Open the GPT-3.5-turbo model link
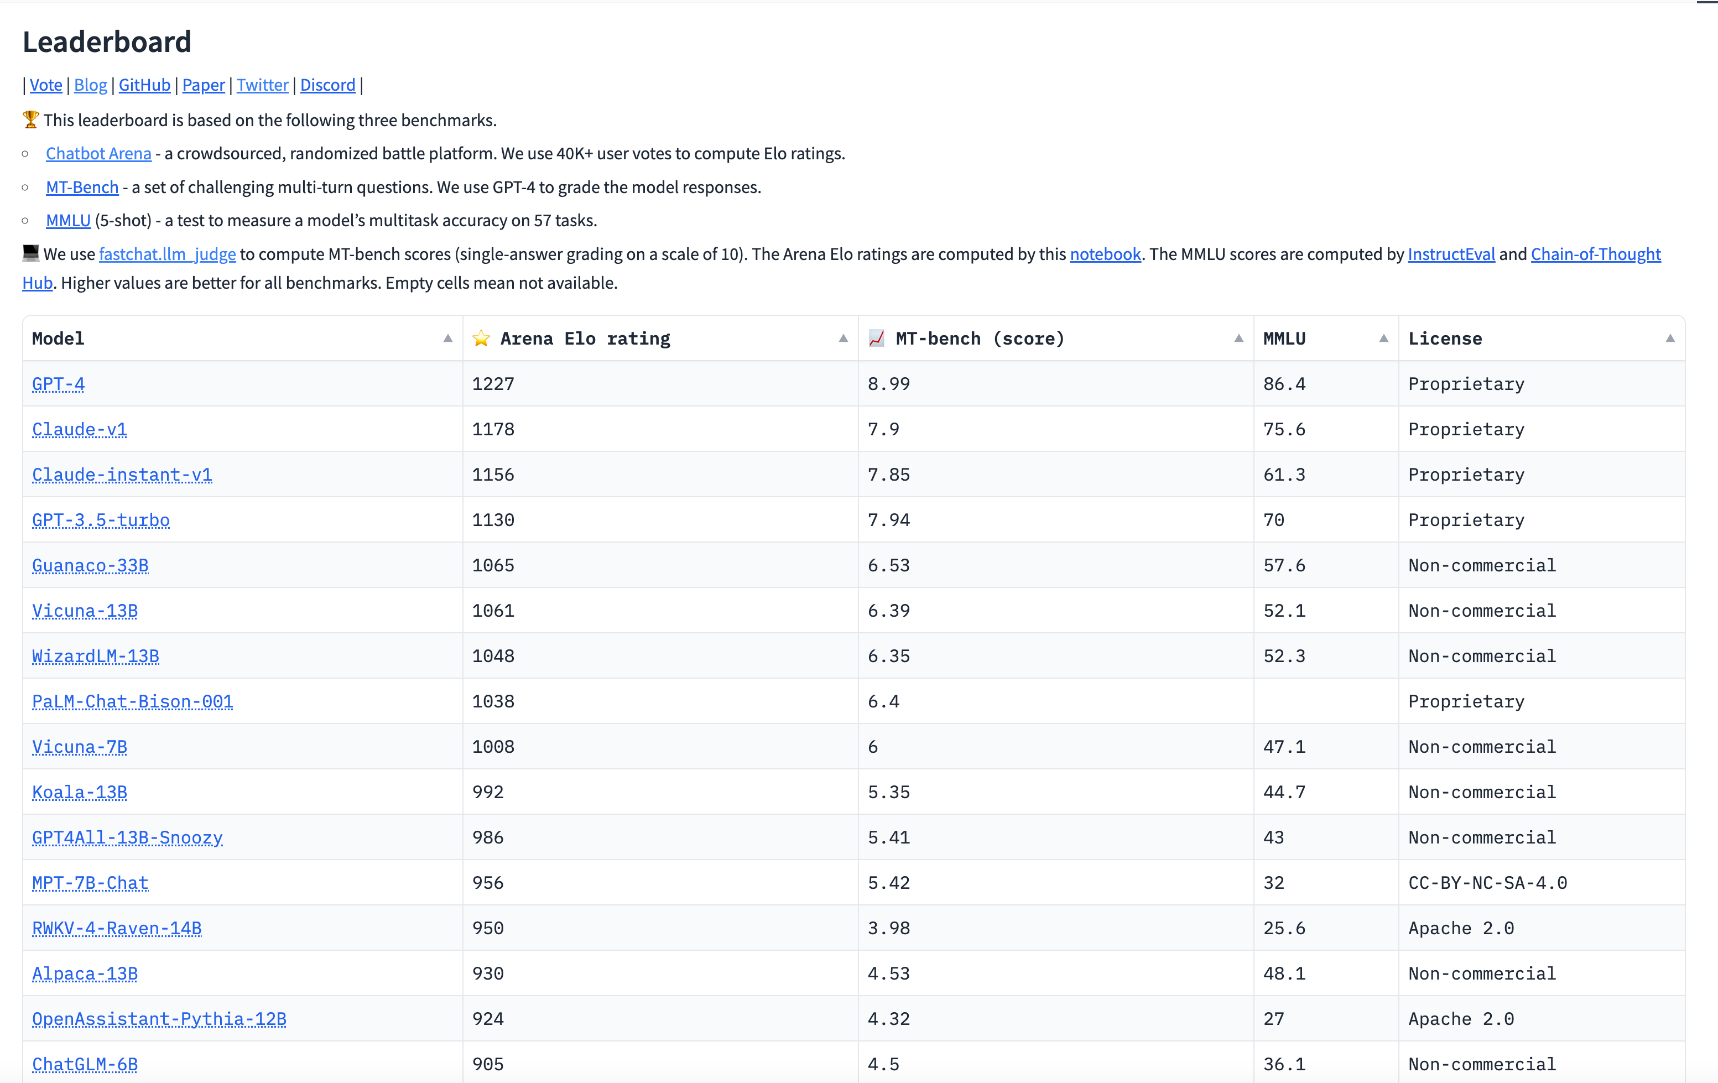Screen dimensions: 1718x1083 (x=101, y=520)
